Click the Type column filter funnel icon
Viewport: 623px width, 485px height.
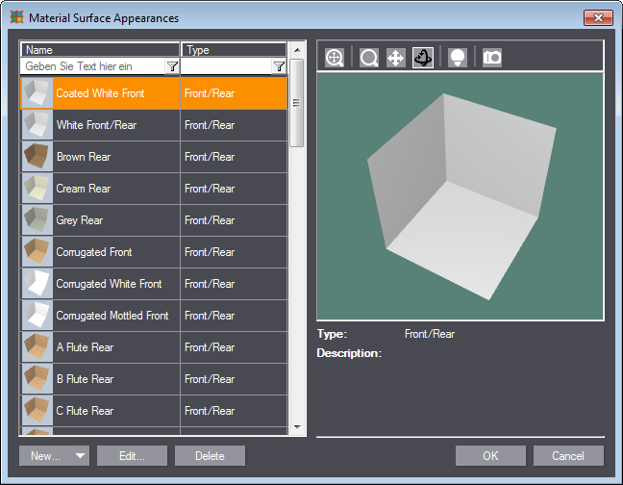point(278,66)
